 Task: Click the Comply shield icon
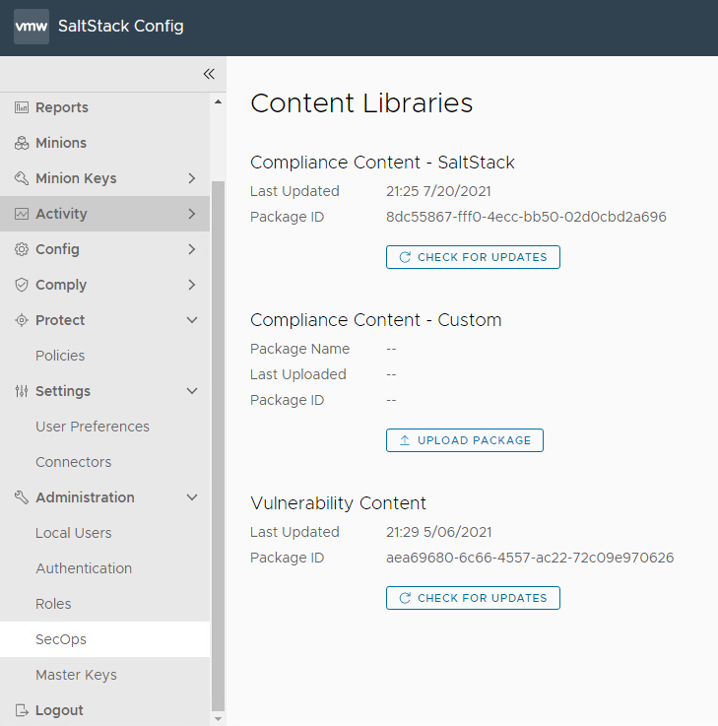pyautogui.click(x=22, y=285)
